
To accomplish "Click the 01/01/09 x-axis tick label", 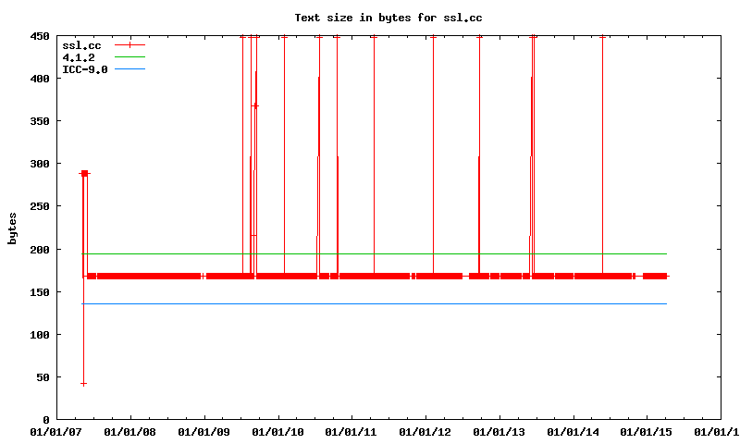I will (203, 431).
